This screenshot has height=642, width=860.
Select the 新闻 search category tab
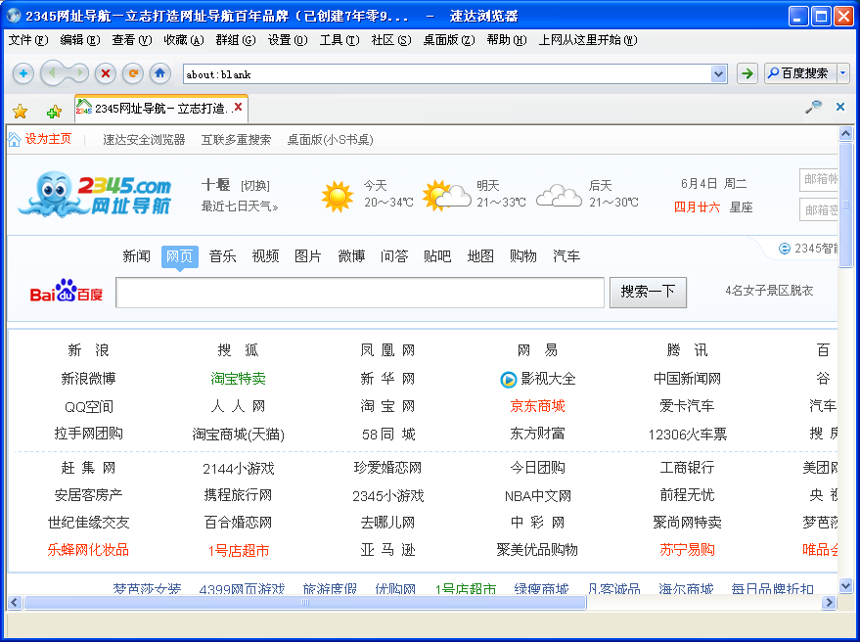pos(136,256)
